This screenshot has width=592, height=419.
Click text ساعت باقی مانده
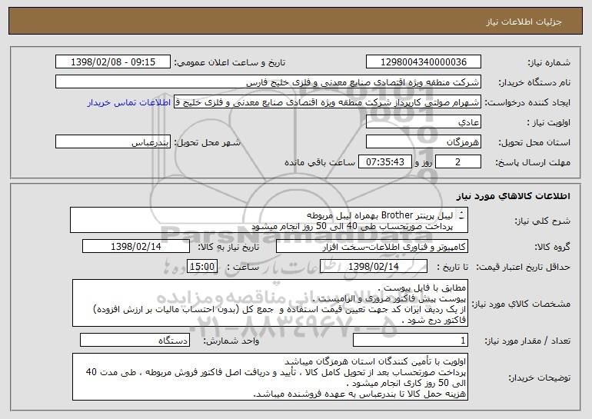319,162
